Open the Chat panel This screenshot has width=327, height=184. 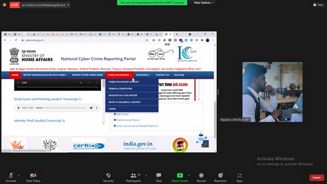[x=158, y=177]
